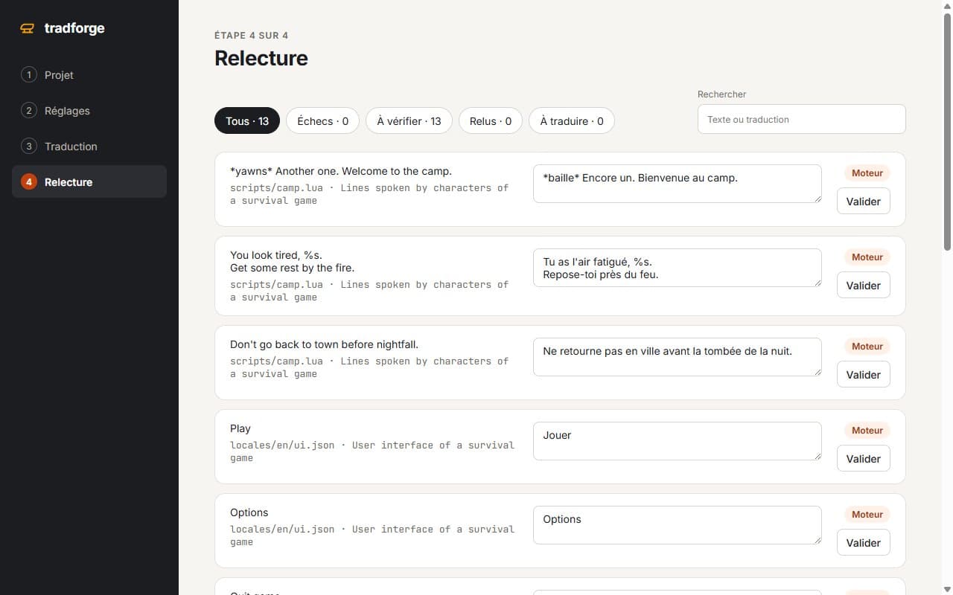This screenshot has height=595, width=953.
Task: Validate the '*baille* Encore un' translation
Action: point(864,202)
